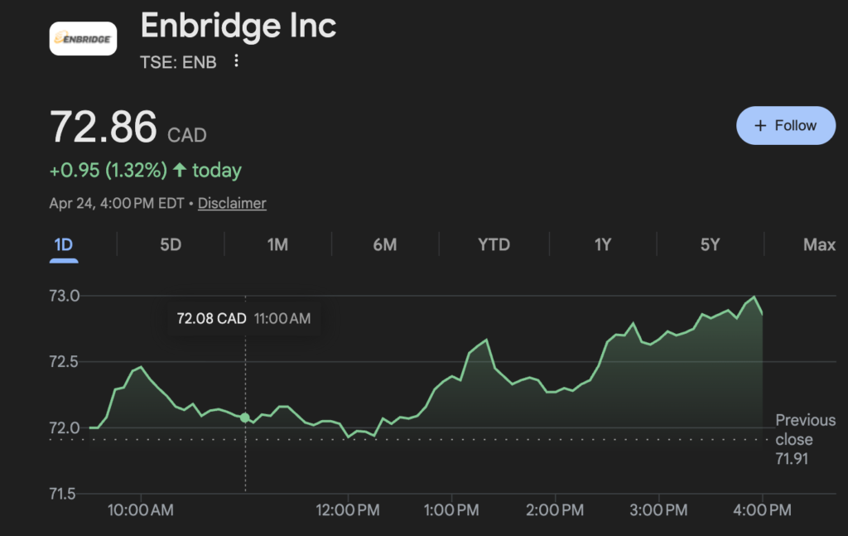Screen dimensions: 848x536
Task: Switch to the 1M chart tab
Action: [x=277, y=245]
